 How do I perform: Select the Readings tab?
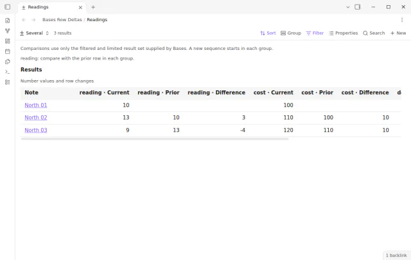(52, 7)
